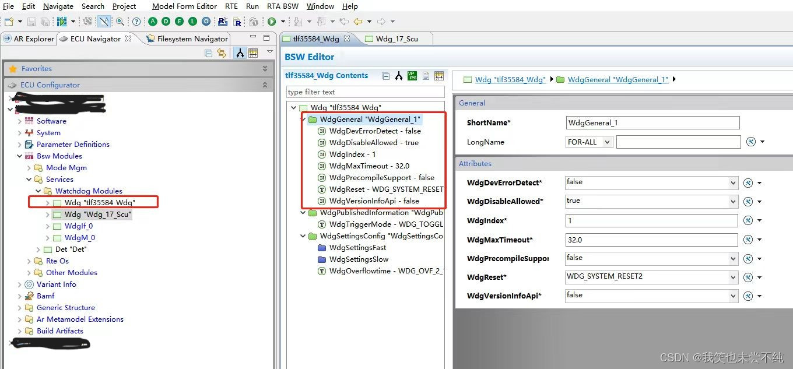The width and height of the screenshot is (793, 369).
Task: Click the camera icon in the main toolbar
Action: coord(254,22)
